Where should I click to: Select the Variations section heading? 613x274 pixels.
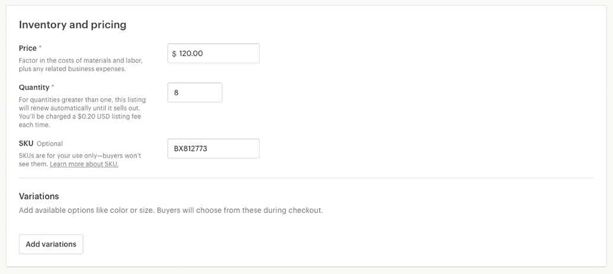[x=39, y=196]
